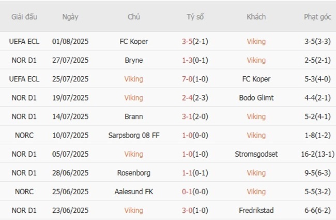
Task: Click the 2-4(2-3) score against Bodo Glimt
Action: 195,98
